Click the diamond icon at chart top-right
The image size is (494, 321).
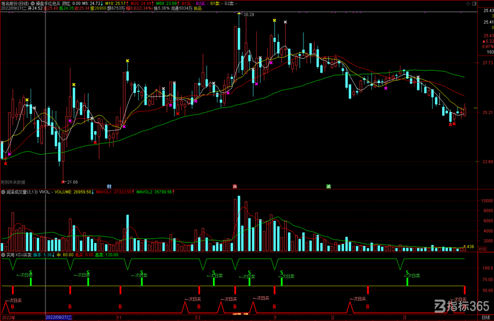(468, 3)
